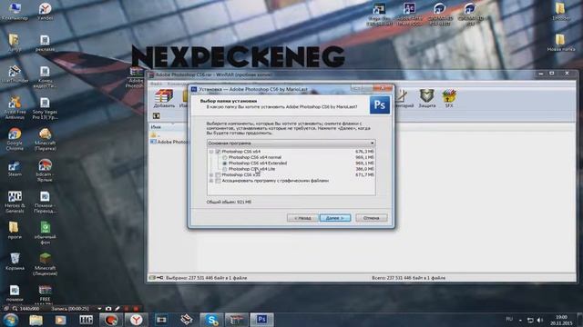Enable the file association checkbox
The width and height of the screenshot is (583, 327).
tap(218, 181)
